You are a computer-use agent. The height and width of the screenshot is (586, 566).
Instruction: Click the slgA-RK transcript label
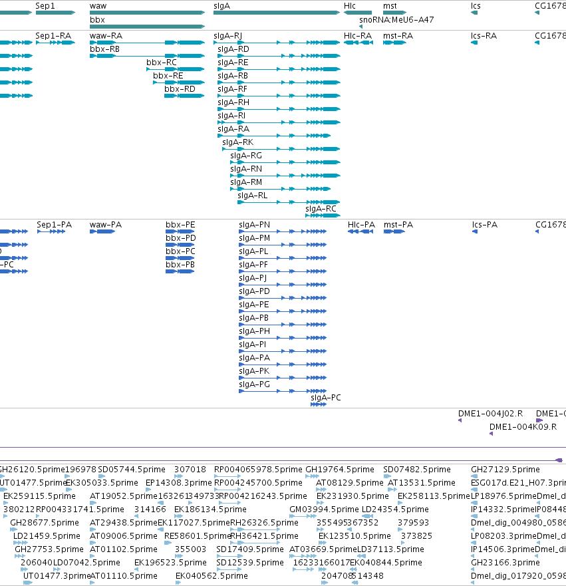coord(237,142)
